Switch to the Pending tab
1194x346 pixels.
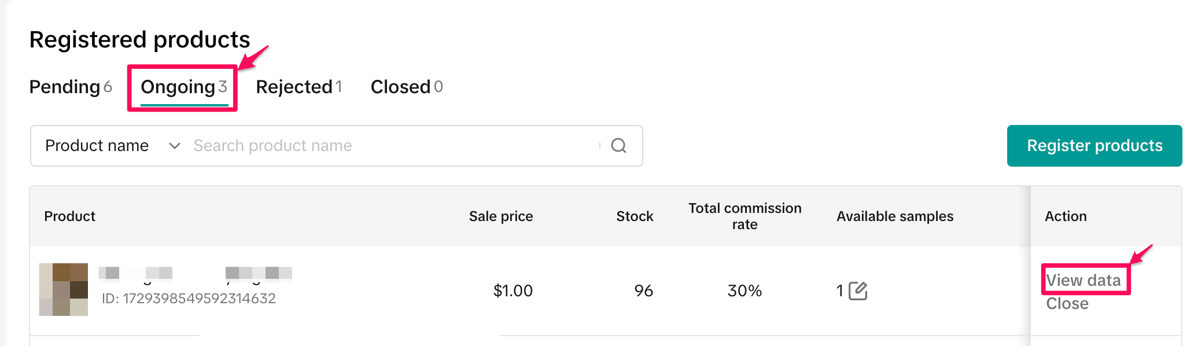click(70, 87)
